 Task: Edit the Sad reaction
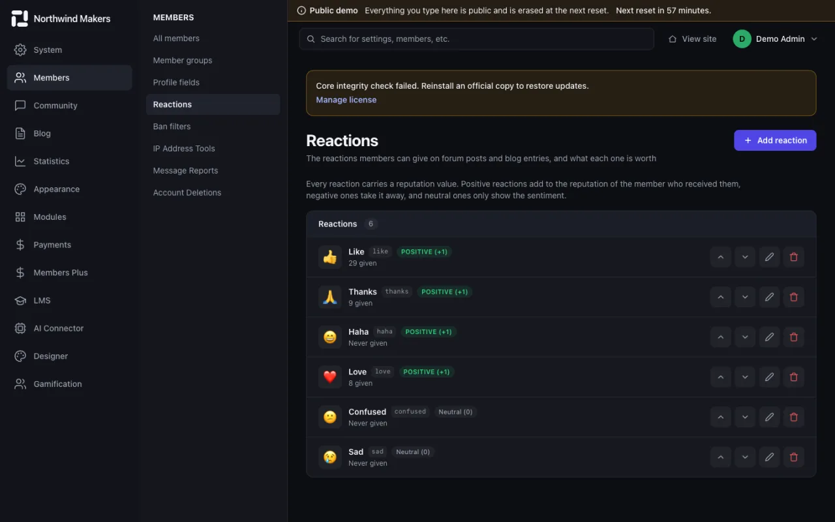click(769, 457)
